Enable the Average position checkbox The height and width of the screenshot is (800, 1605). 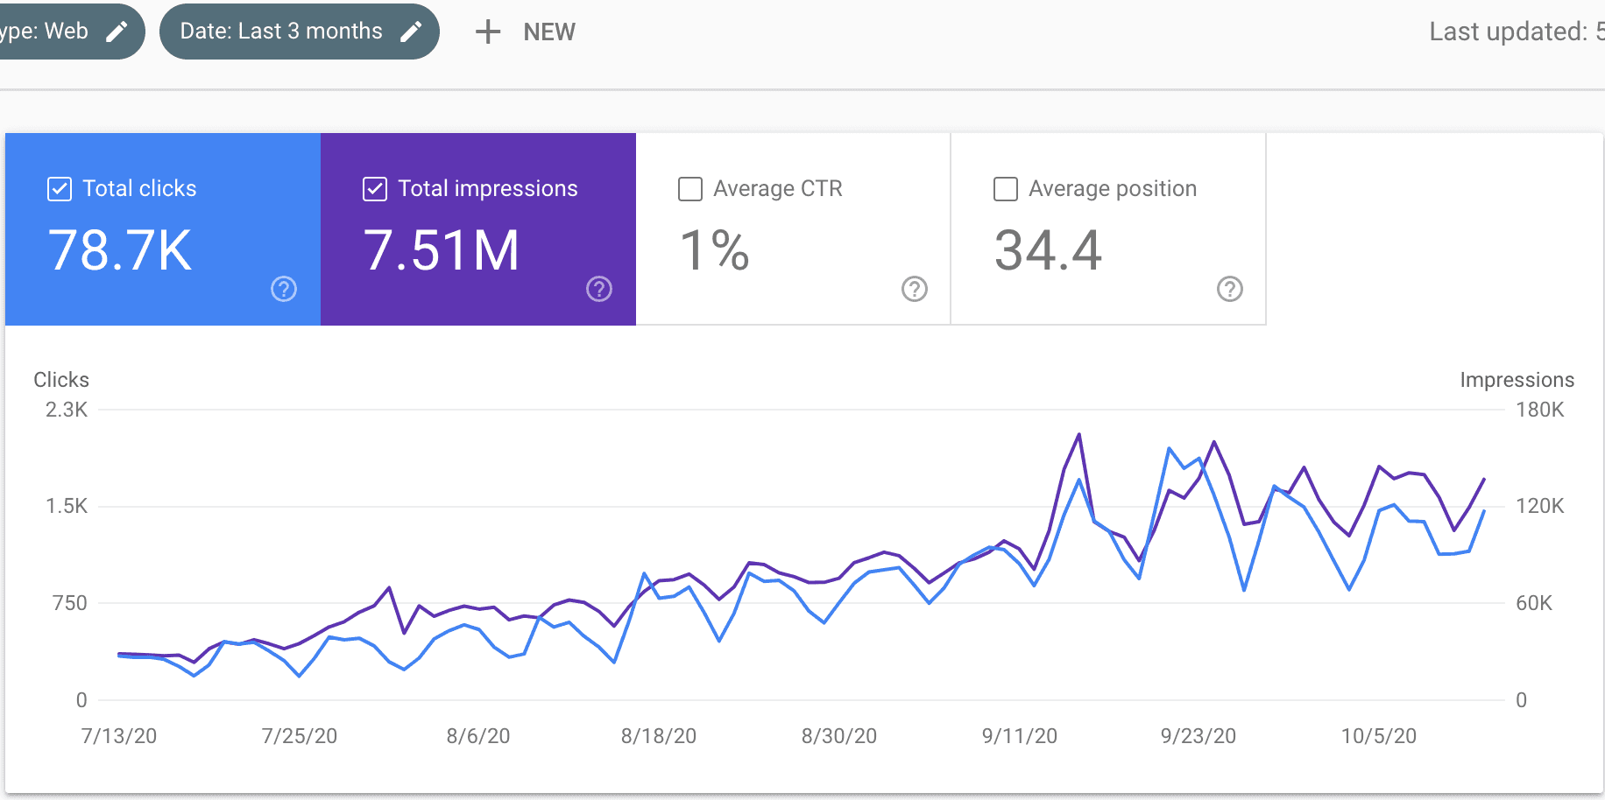[x=1005, y=188]
